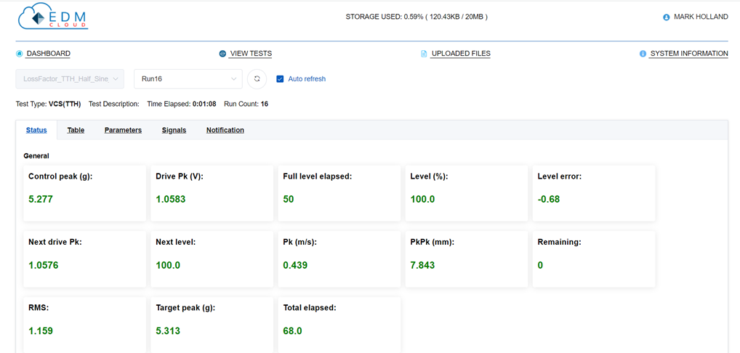
Task: Click the Test Description label
Action: [113, 104]
